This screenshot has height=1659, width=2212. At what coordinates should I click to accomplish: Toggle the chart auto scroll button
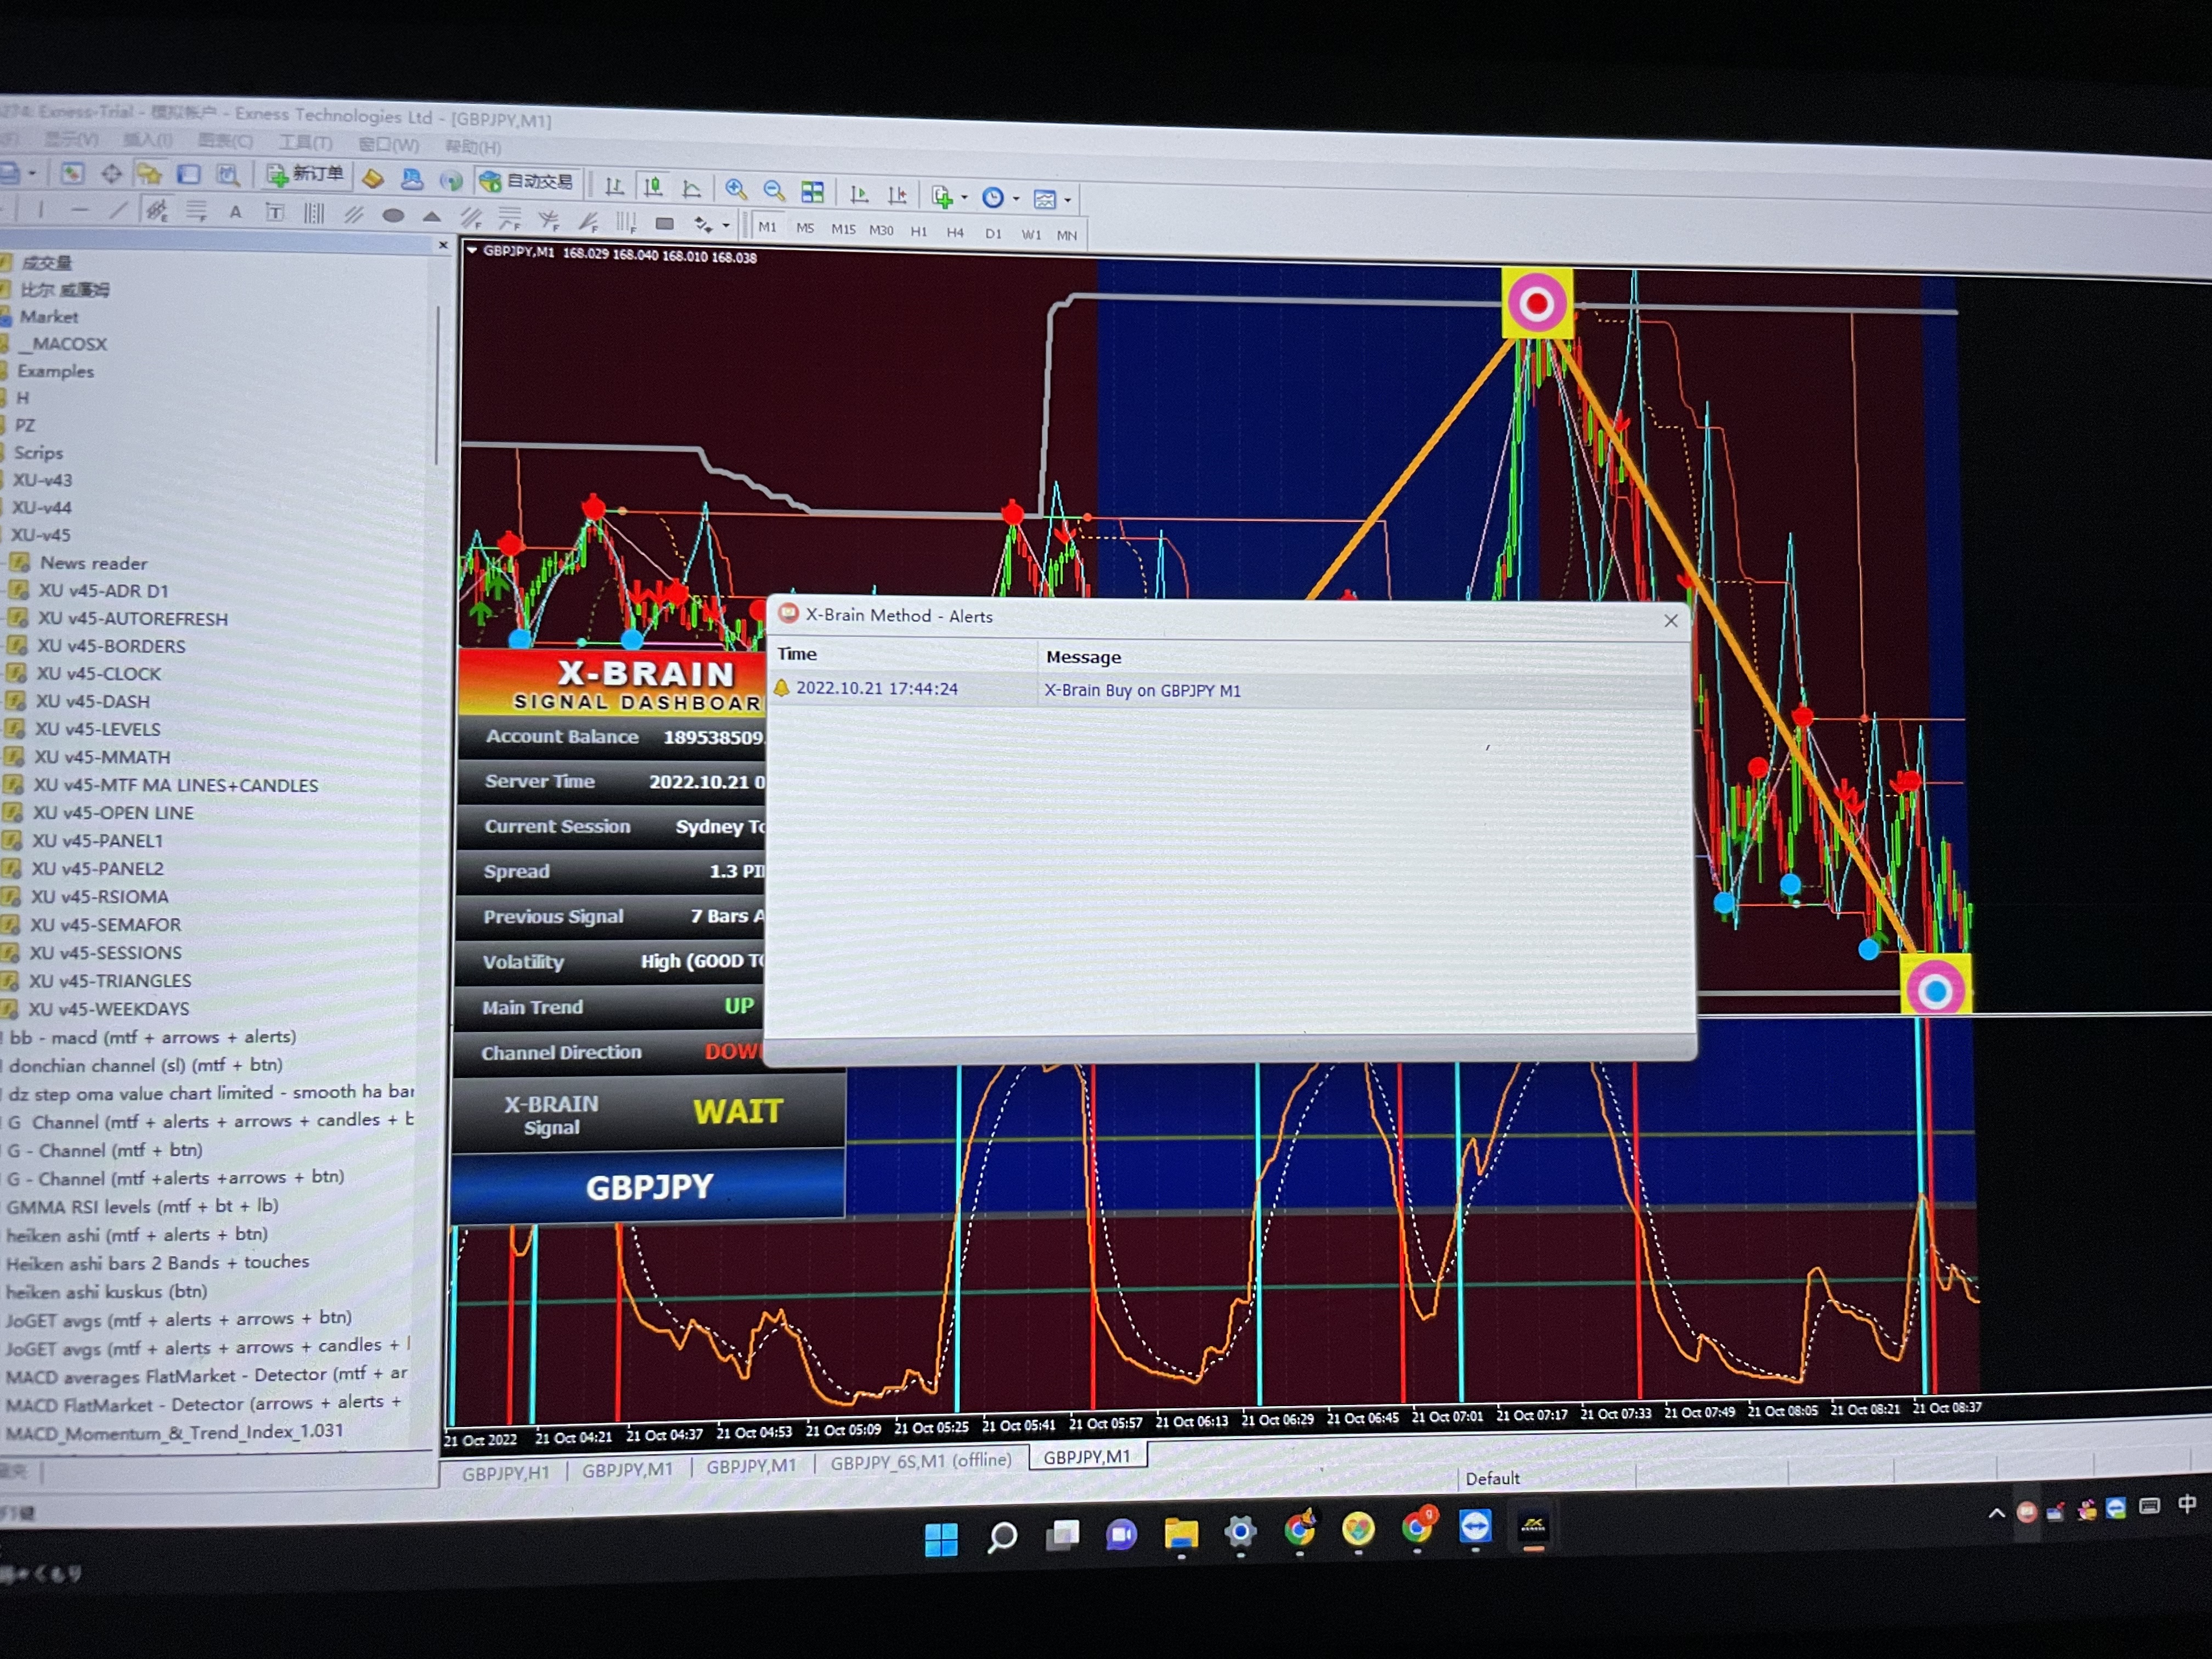click(858, 194)
